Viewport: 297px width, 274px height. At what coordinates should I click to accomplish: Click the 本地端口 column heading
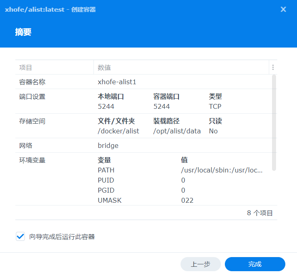tap(110, 97)
